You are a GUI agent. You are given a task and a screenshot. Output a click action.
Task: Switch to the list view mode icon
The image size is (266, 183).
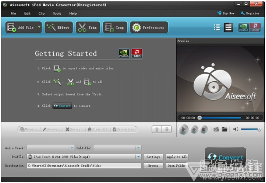[x=217, y=27]
